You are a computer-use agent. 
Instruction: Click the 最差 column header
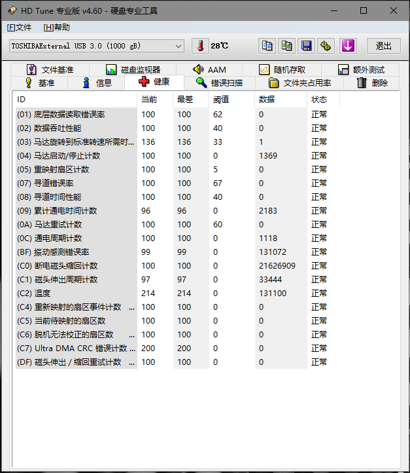click(x=191, y=100)
